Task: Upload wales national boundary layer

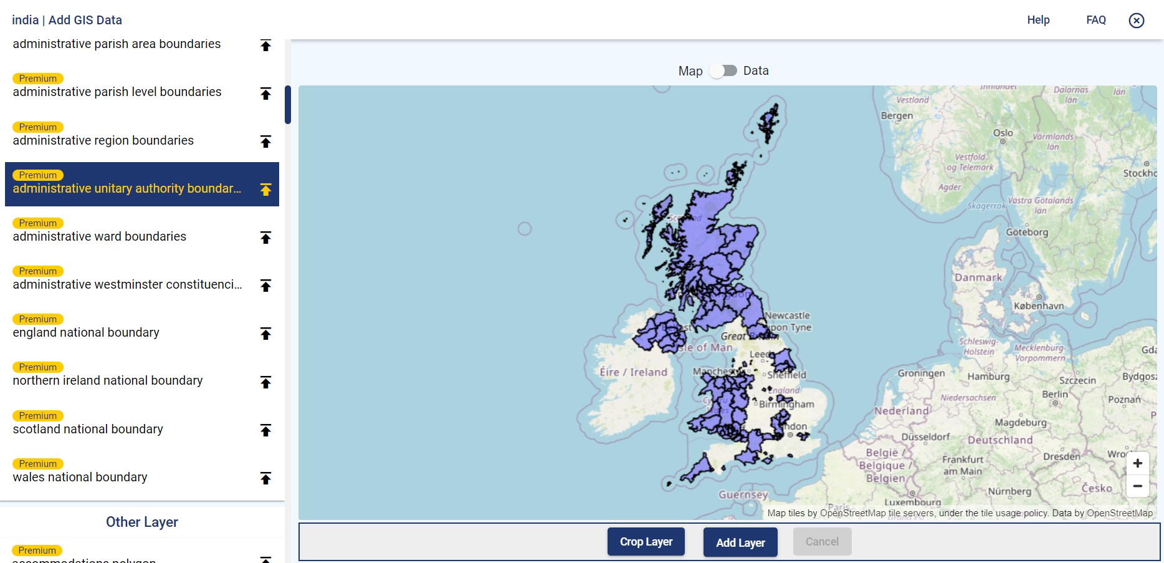Action: (x=266, y=478)
